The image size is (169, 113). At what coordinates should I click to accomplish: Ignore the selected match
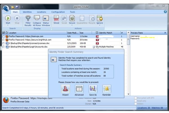[x=100, y=20]
